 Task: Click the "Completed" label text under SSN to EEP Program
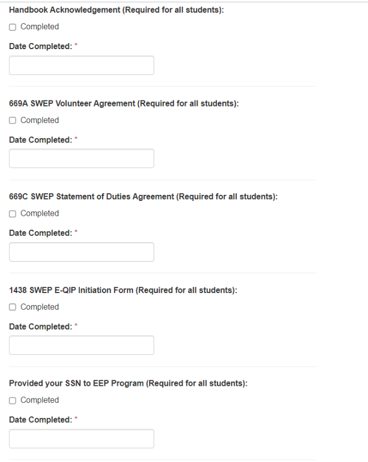[x=40, y=400]
